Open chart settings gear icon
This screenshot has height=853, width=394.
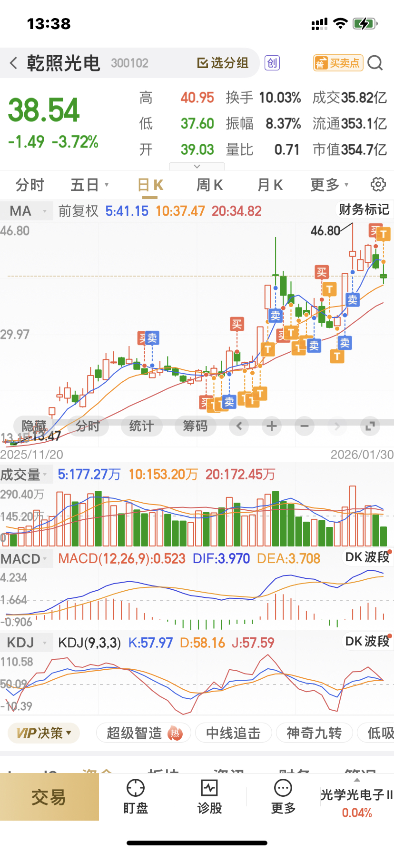tap(378, 184)
